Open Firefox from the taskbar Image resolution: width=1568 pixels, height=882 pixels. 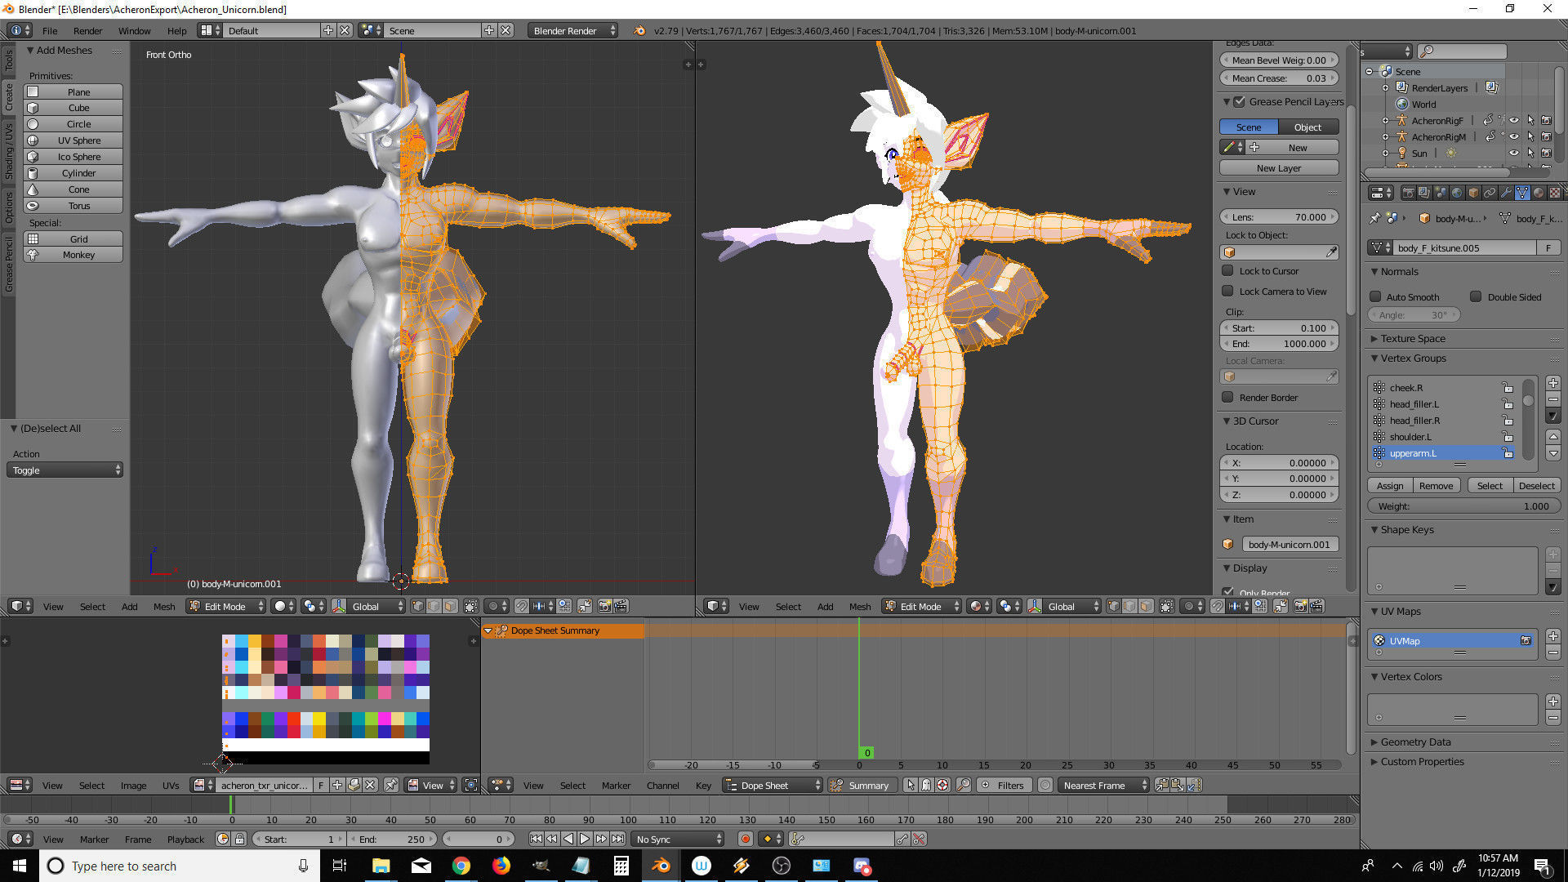[x=501, y=866]
